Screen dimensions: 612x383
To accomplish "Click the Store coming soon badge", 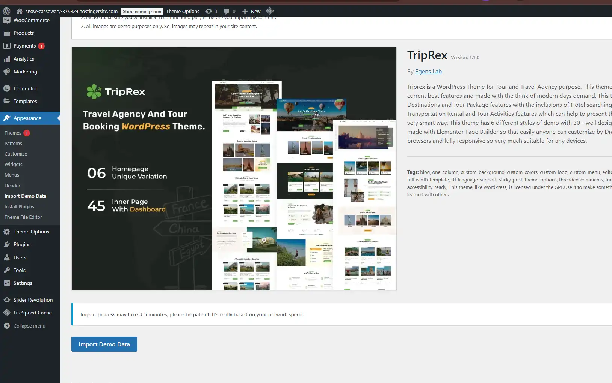I will point(142,12).
